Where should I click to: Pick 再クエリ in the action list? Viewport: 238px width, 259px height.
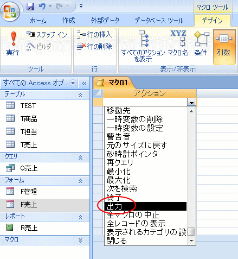coord(146,163)
